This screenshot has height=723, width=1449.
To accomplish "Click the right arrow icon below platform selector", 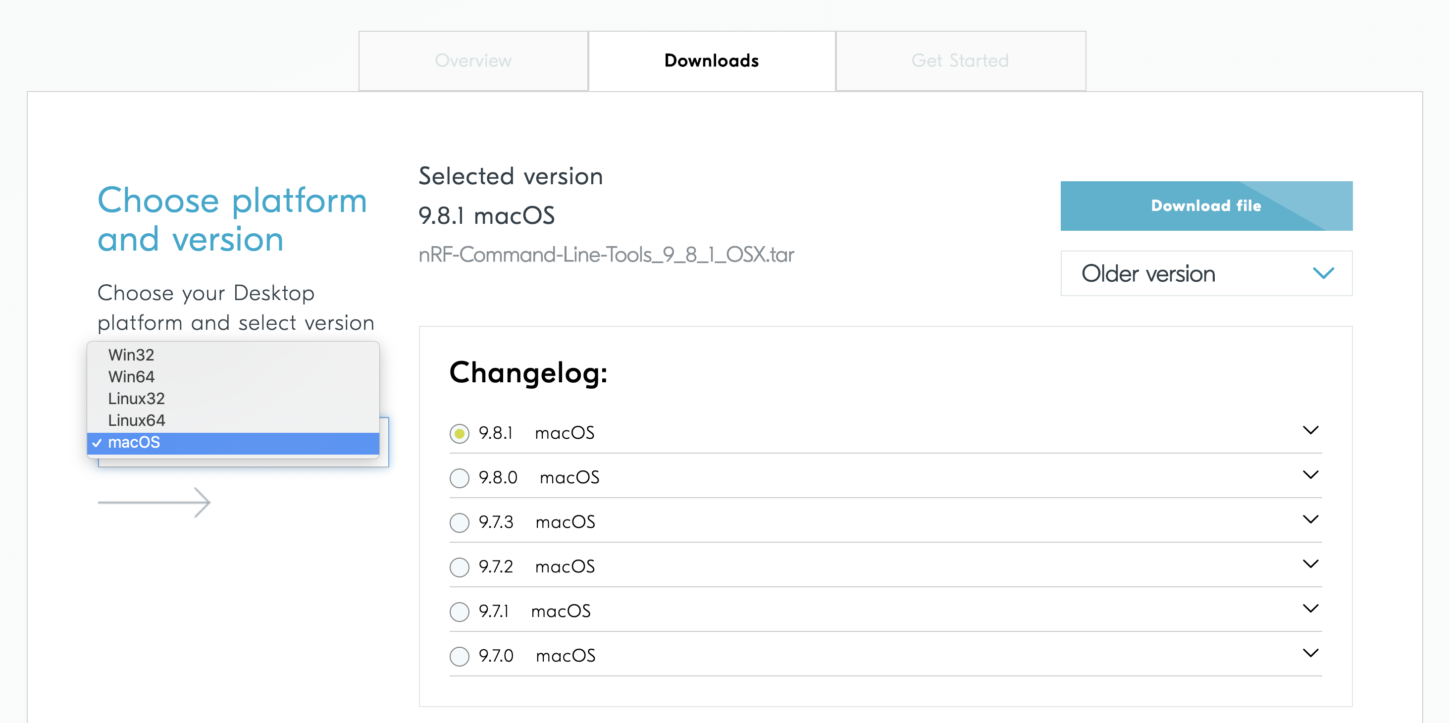I will (x=154, y=502).
